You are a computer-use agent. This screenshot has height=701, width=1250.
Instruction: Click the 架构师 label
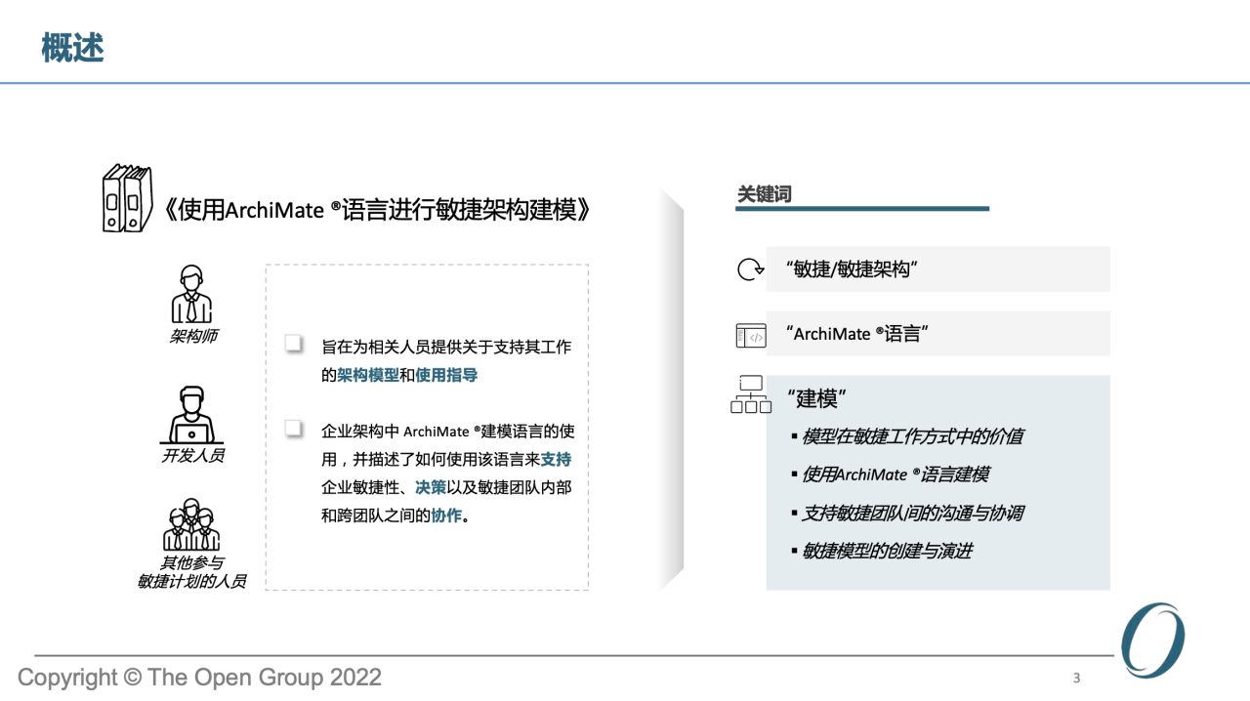192,337
